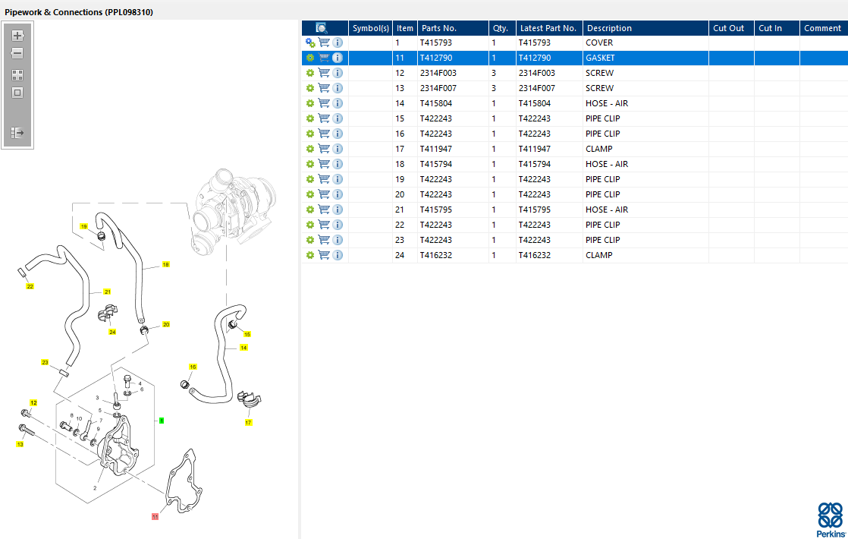
Task: Click the Symbol(s) column header
Action: point(370,28)
